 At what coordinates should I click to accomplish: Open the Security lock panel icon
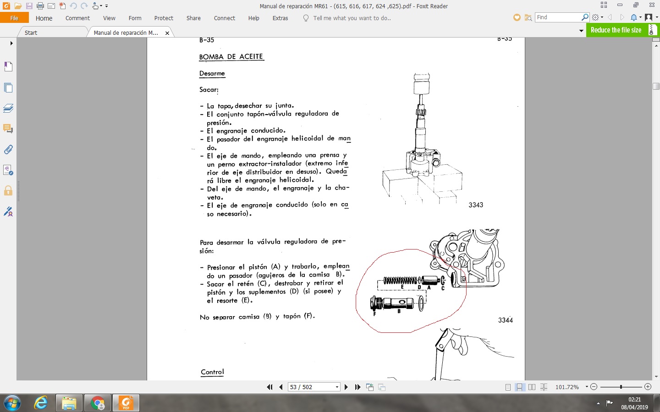point(8,191)
